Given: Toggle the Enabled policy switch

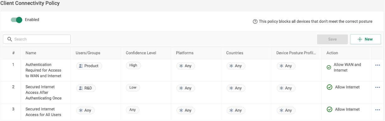Looking at the screenshot, I should click(x=17, y=20).
